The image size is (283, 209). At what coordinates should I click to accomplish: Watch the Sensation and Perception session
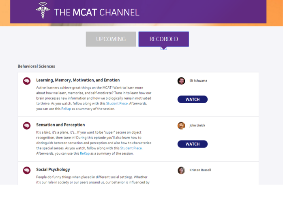192,144
